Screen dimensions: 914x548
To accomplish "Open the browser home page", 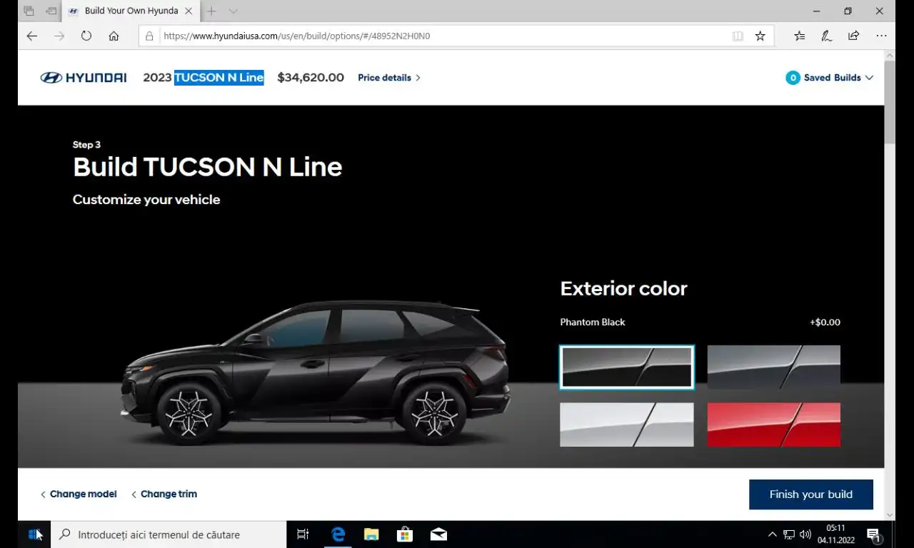I will pyautogui.click(x=114, y=36).
